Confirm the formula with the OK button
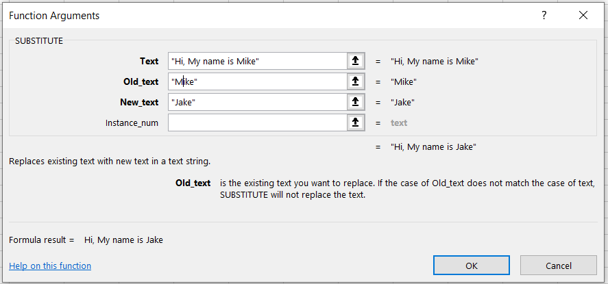The height and width of the screenshot is (284, 608). pos(471,266)
